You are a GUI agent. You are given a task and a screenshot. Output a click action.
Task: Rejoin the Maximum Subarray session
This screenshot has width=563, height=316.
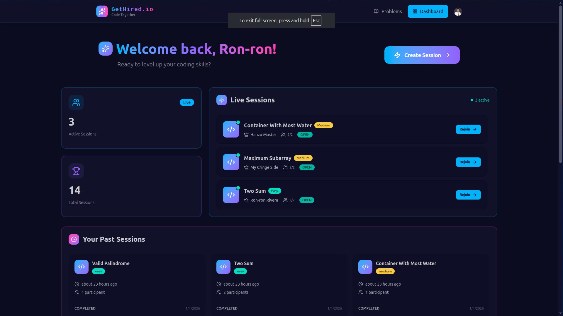(x=468, y=162)
